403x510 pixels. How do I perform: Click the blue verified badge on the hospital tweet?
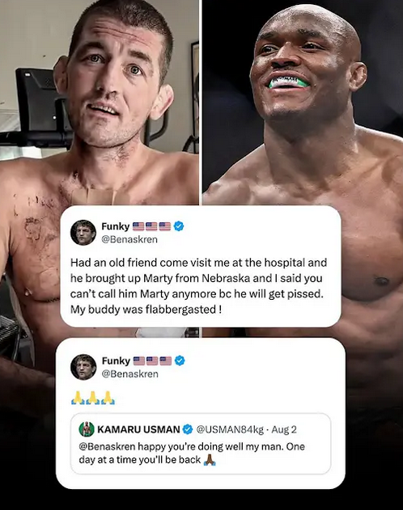[x=179, y=225]
